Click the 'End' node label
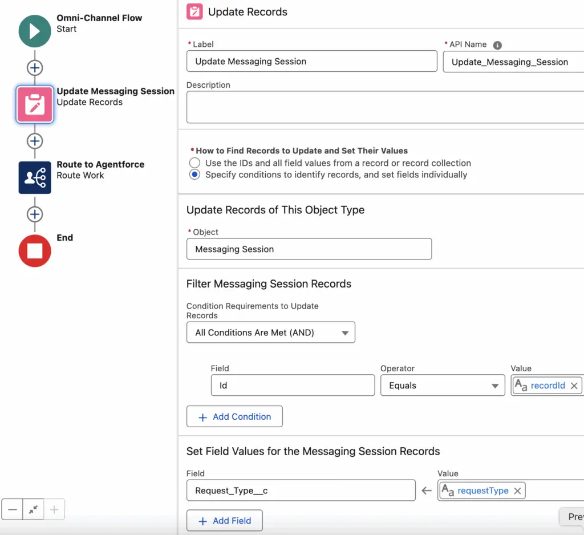The width and height of the screenshot is (584, 535). pyautogui.click(x=65, y=238)
